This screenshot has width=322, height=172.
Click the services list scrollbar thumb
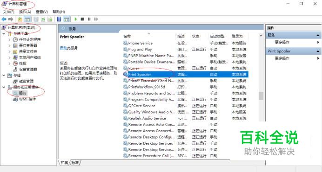pyautogui.click(x=261, y=96)
